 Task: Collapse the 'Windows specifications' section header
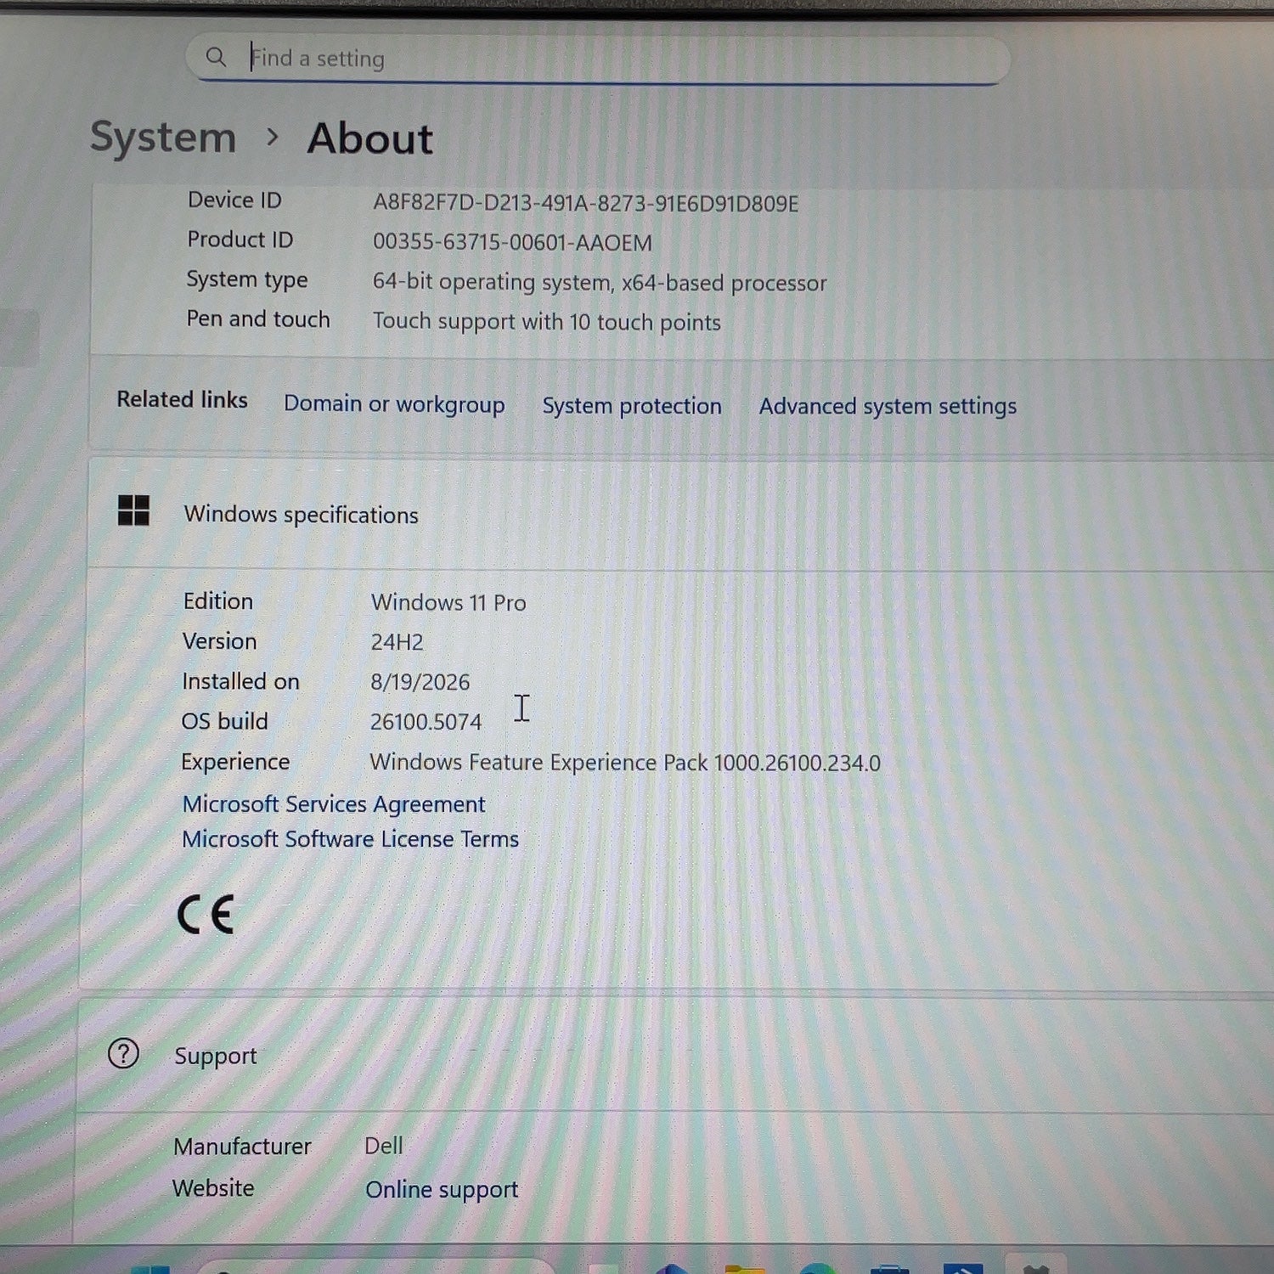click(679, 514)
